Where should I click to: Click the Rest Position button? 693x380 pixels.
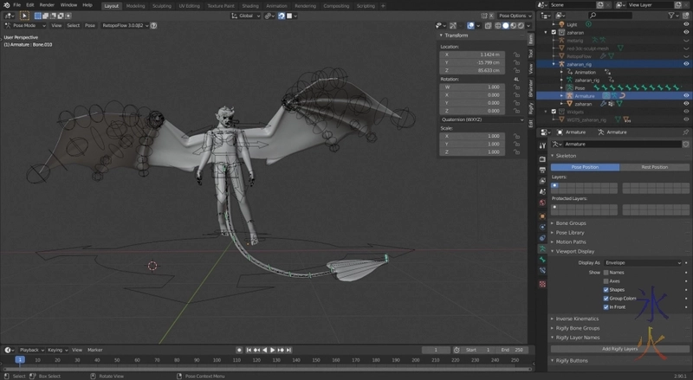click(x=654, y=167)
